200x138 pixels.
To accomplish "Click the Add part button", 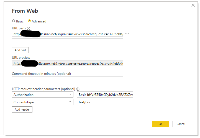I will (20, 50).
